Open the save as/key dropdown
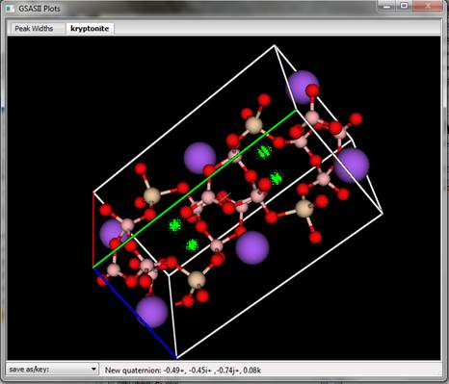This screenshot has width=449, height=384. tap(52, 370)
